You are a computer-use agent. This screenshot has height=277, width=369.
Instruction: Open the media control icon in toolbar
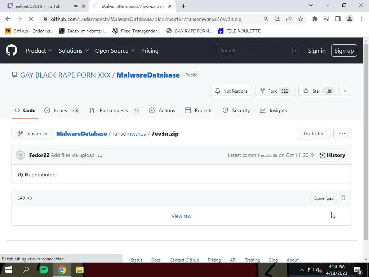coord(326,19)
